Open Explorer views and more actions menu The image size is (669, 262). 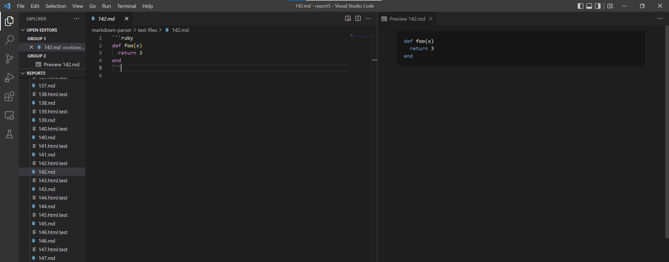76,19
